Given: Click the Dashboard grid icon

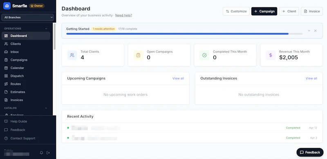Looking at the screenshot, I should tap(6, 36).
